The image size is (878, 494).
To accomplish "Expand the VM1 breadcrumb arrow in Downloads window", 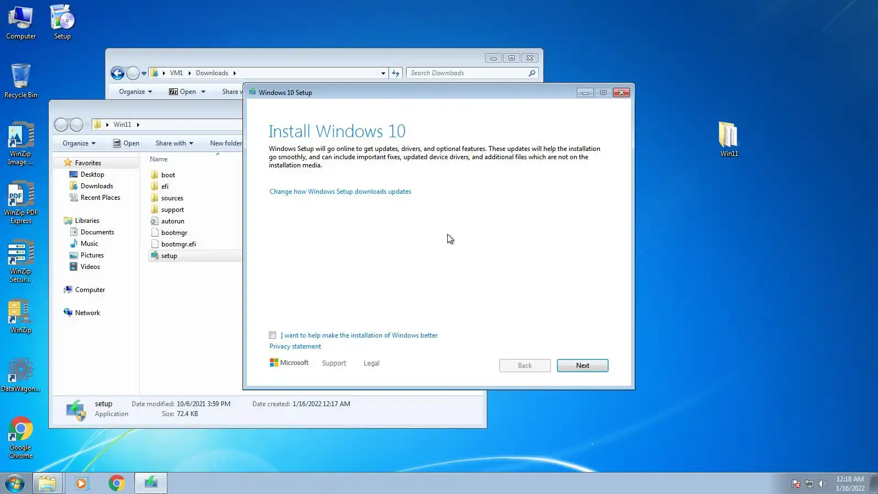I will [x=189, y=73].
